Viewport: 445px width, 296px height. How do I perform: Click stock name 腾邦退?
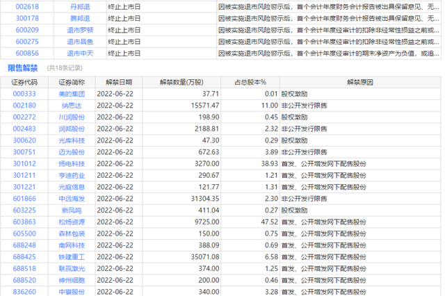point(80,18)
